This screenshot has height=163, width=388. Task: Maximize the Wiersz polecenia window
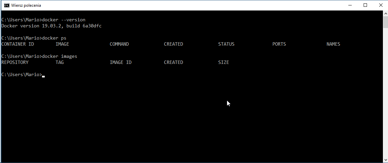tap(365, 5)
